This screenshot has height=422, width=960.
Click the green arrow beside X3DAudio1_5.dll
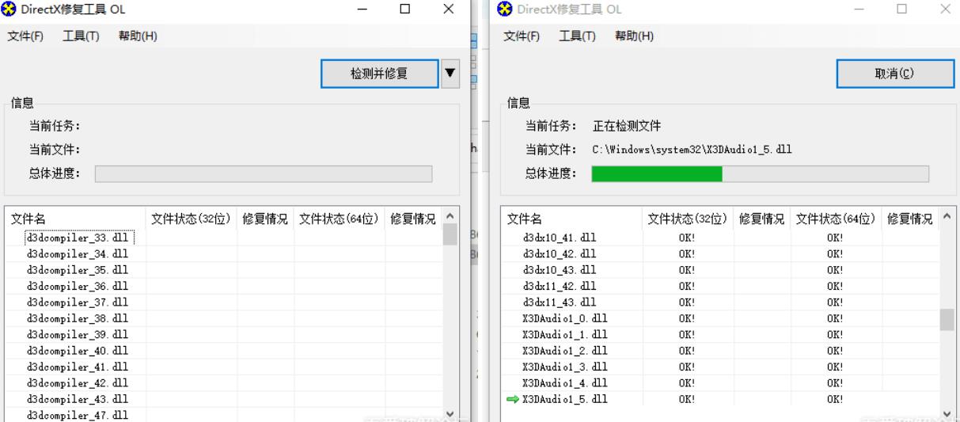point(514,399)
